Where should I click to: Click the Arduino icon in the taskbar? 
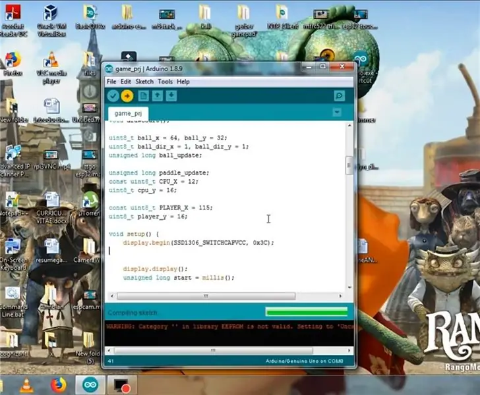[x=90, y=384]
